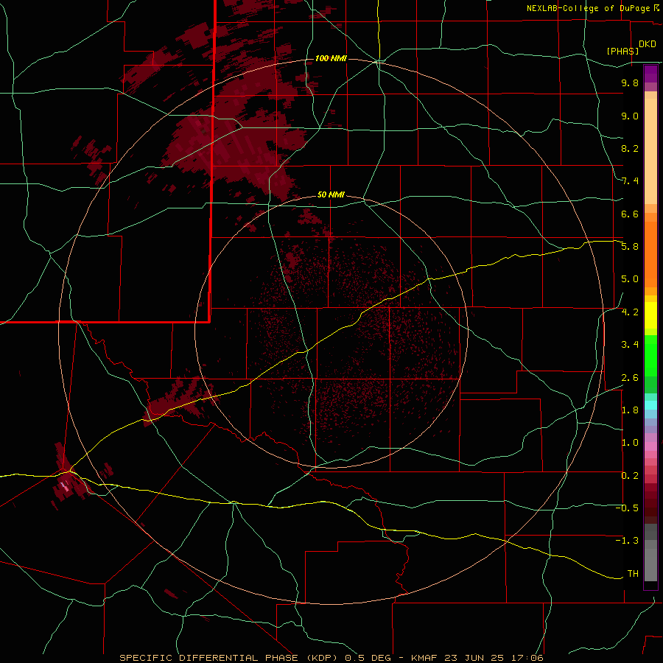
Task: Click the [PHAS] legend heading
Action: click(622, 51)
